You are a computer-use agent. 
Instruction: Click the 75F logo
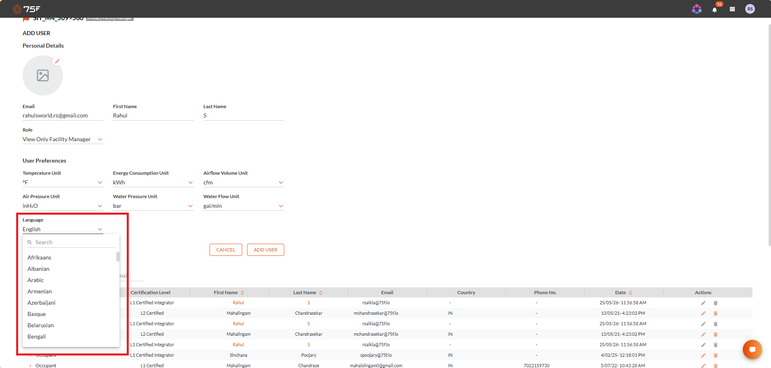tap(27, 9)
